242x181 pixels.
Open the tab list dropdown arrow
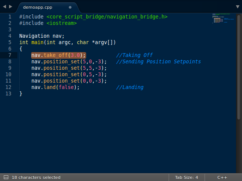click(x=237, y=7)
